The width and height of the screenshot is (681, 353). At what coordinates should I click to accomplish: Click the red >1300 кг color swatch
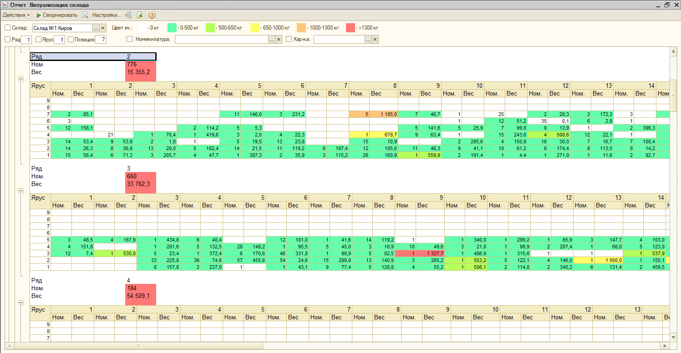351,28
